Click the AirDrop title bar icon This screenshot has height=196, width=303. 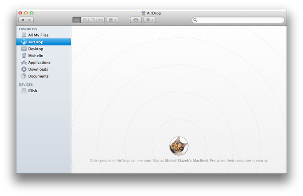144,13
